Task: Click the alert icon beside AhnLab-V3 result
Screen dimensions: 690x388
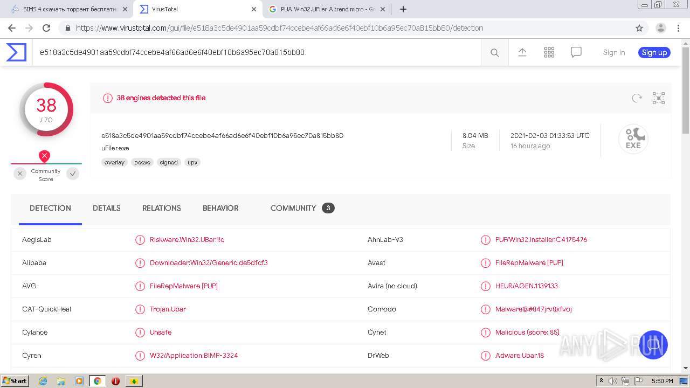Action: tap(485, 240)
